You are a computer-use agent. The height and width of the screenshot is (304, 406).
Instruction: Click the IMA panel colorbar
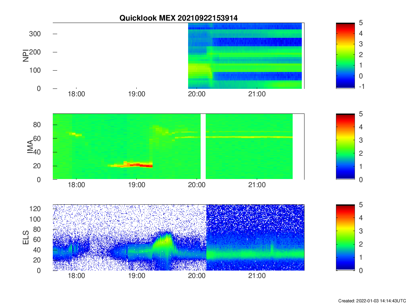345,147
